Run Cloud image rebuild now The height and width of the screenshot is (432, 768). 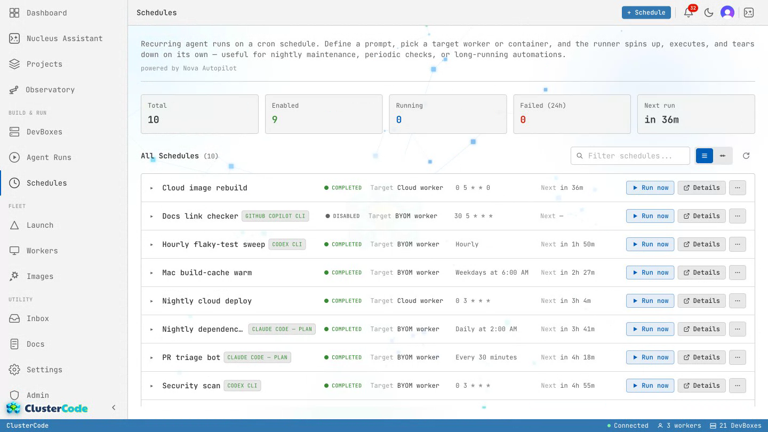[650, 188]
